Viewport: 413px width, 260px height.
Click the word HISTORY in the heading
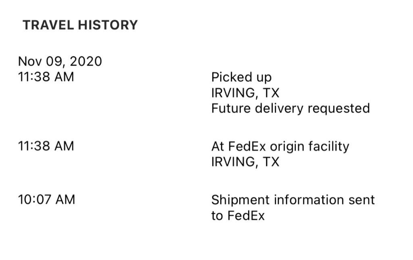pos(108,25)
